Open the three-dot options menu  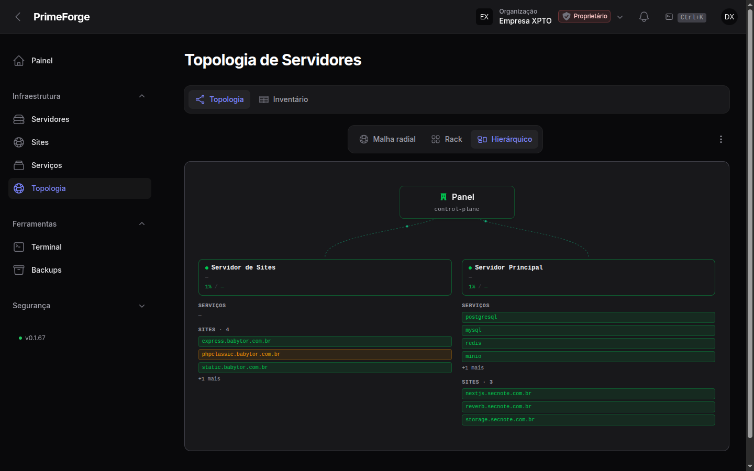[x=721, y=139]
